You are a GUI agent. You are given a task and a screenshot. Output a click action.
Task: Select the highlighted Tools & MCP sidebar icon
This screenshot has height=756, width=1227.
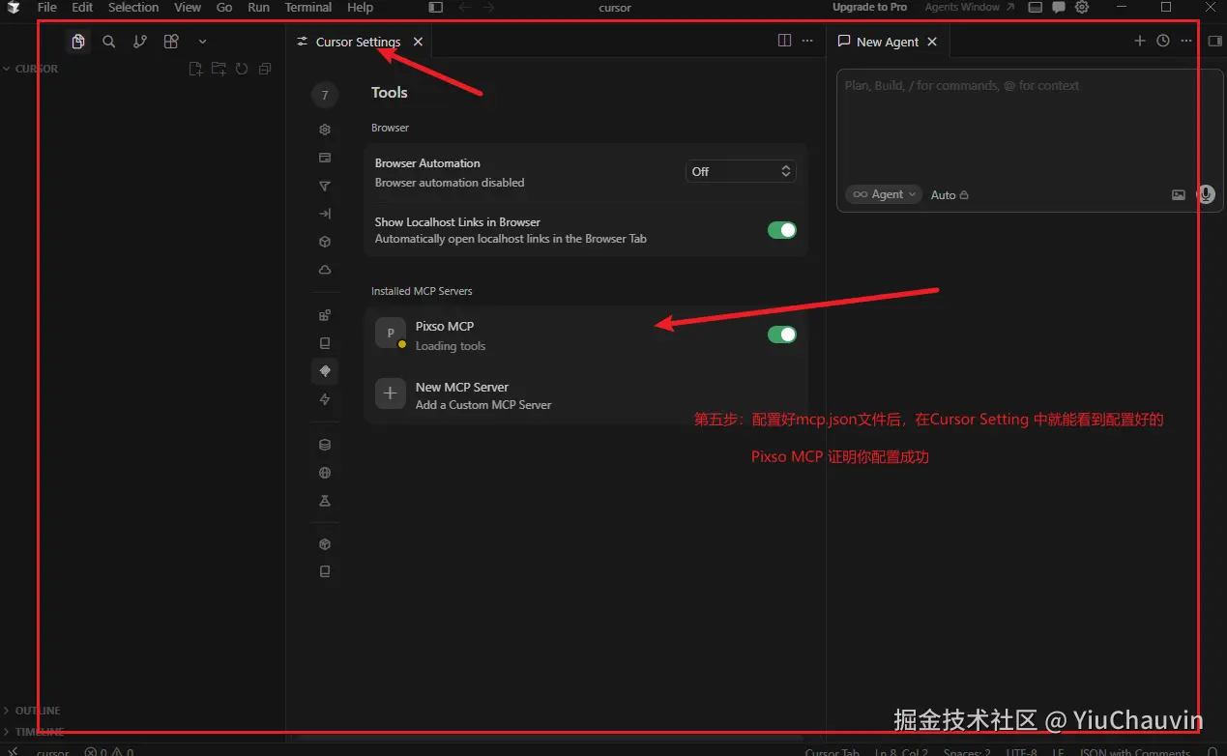coord(325,371)
